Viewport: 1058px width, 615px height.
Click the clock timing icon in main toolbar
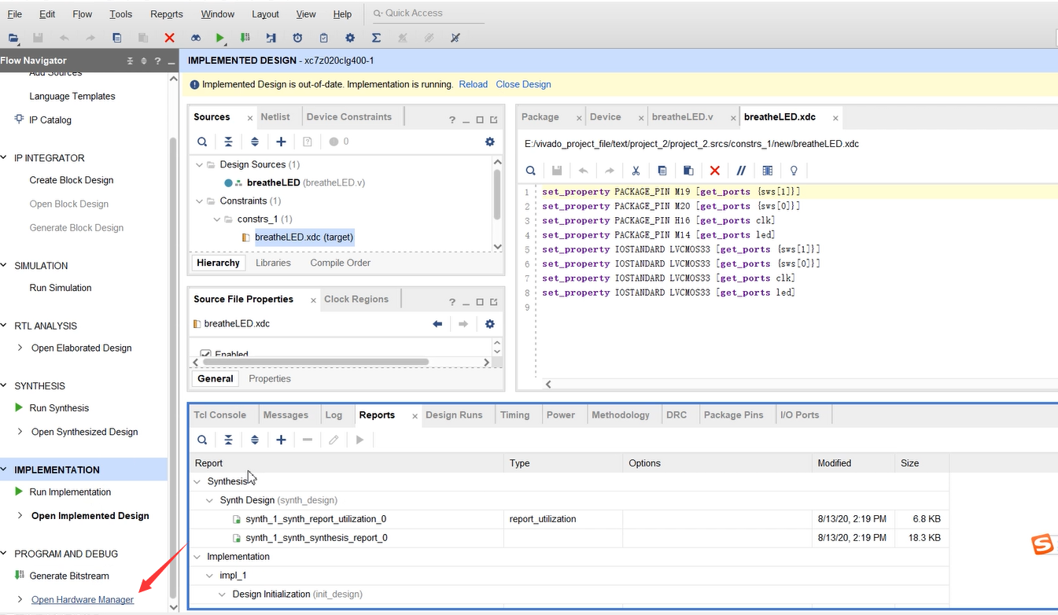(297, 37)
